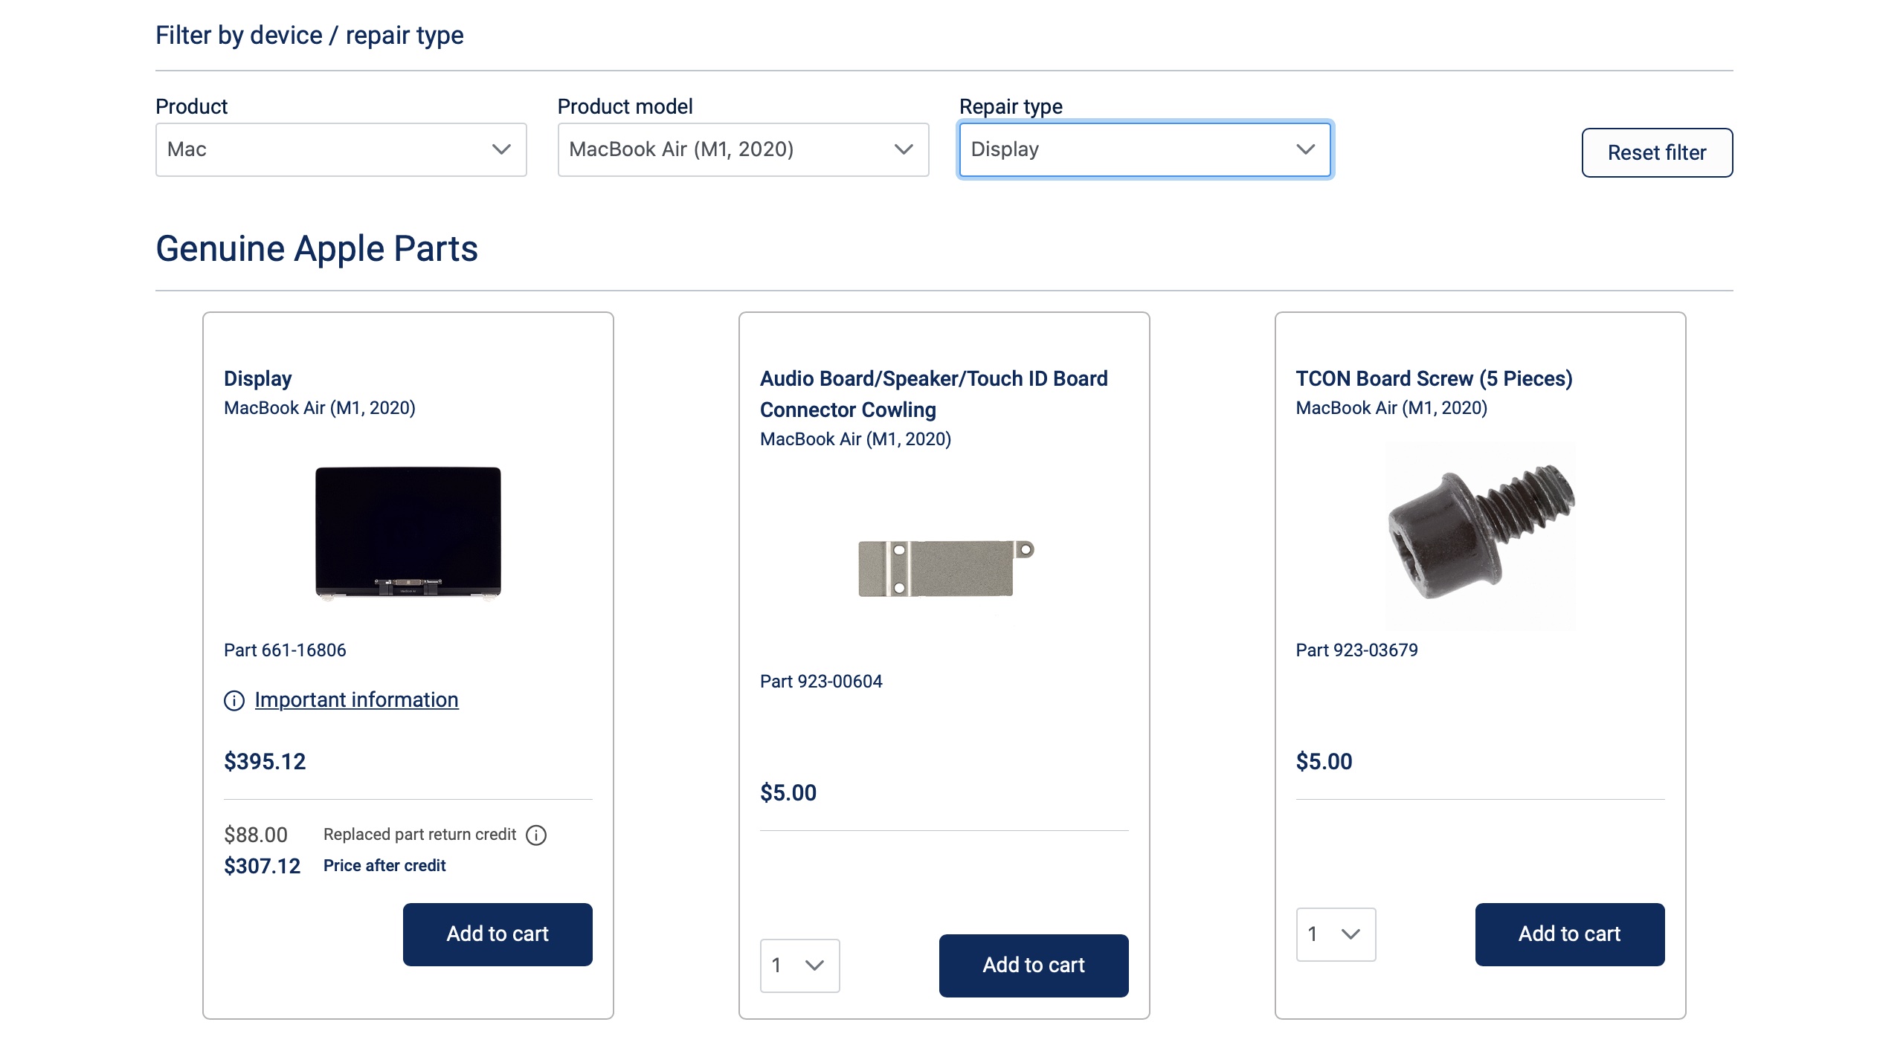Open the Important information link

356,699
